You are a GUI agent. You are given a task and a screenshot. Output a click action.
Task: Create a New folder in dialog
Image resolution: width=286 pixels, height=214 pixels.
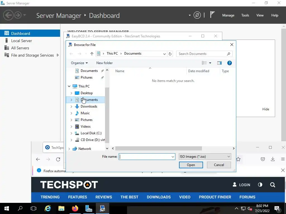point(104,63)
